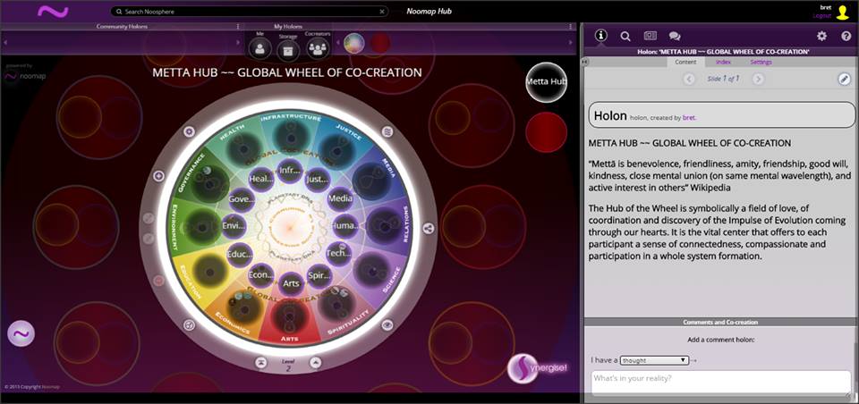Open the 'Spir...' holon bubble
Screen dimensions: 859x404
pyautogui.click(x=319, y=274)
